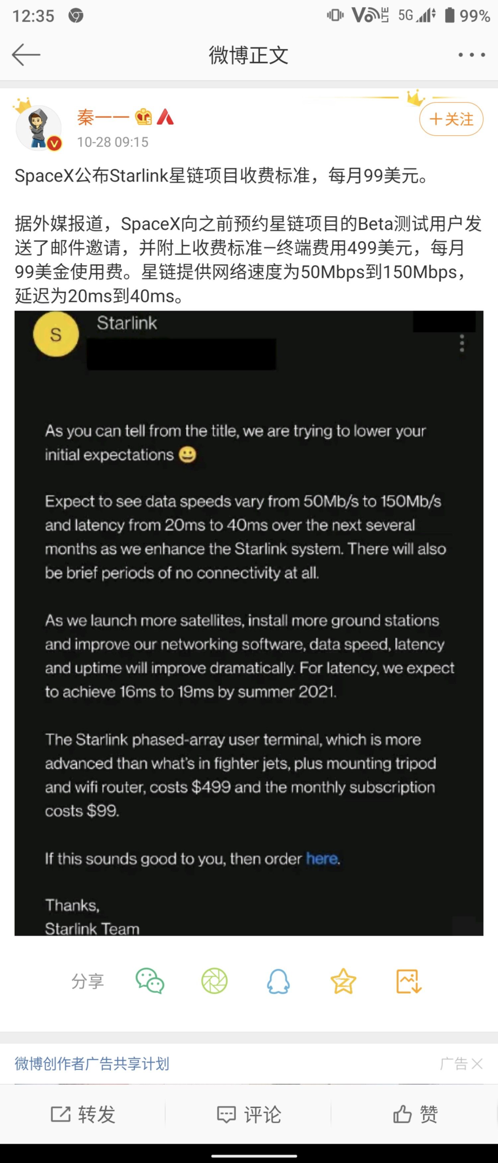Save the post as image
498x1163 pixels.
pos(409,980)
